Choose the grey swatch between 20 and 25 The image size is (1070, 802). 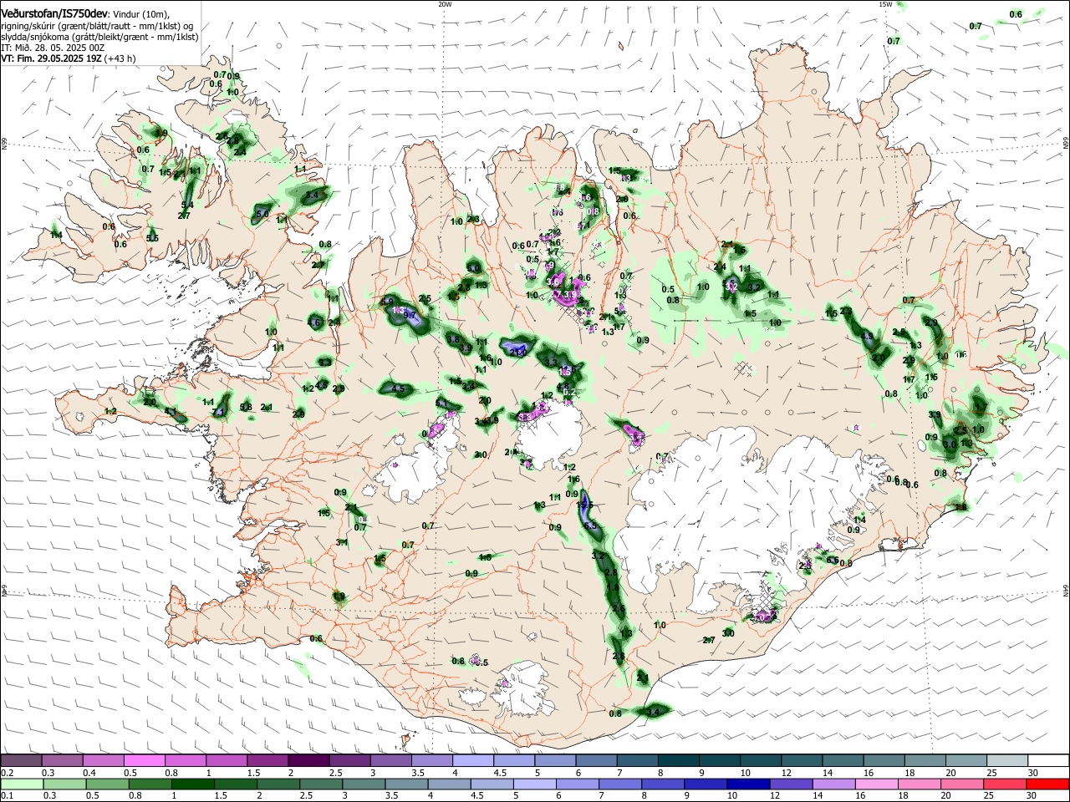[x=966, y=761]
